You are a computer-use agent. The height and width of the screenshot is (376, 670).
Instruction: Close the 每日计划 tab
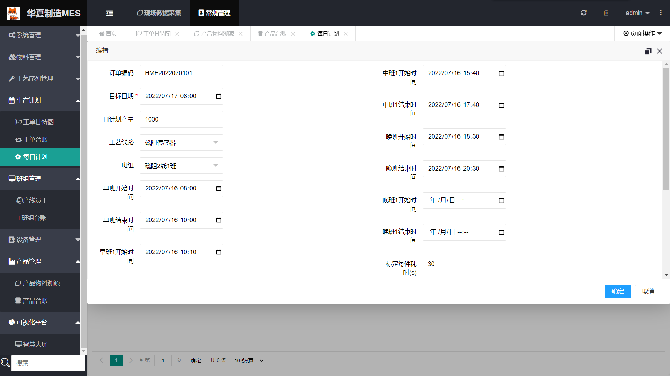[345, 34]
